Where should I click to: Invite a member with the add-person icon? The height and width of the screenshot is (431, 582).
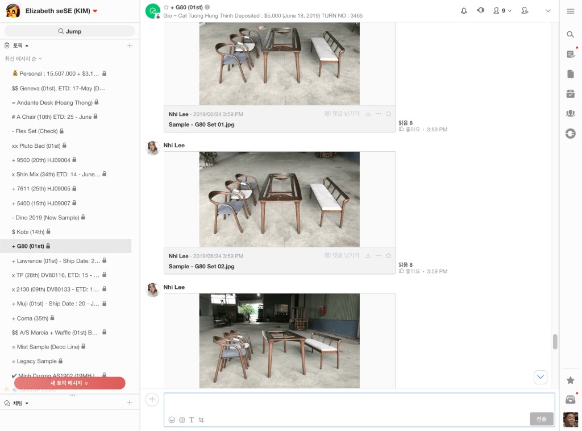(x=524, y=10)
